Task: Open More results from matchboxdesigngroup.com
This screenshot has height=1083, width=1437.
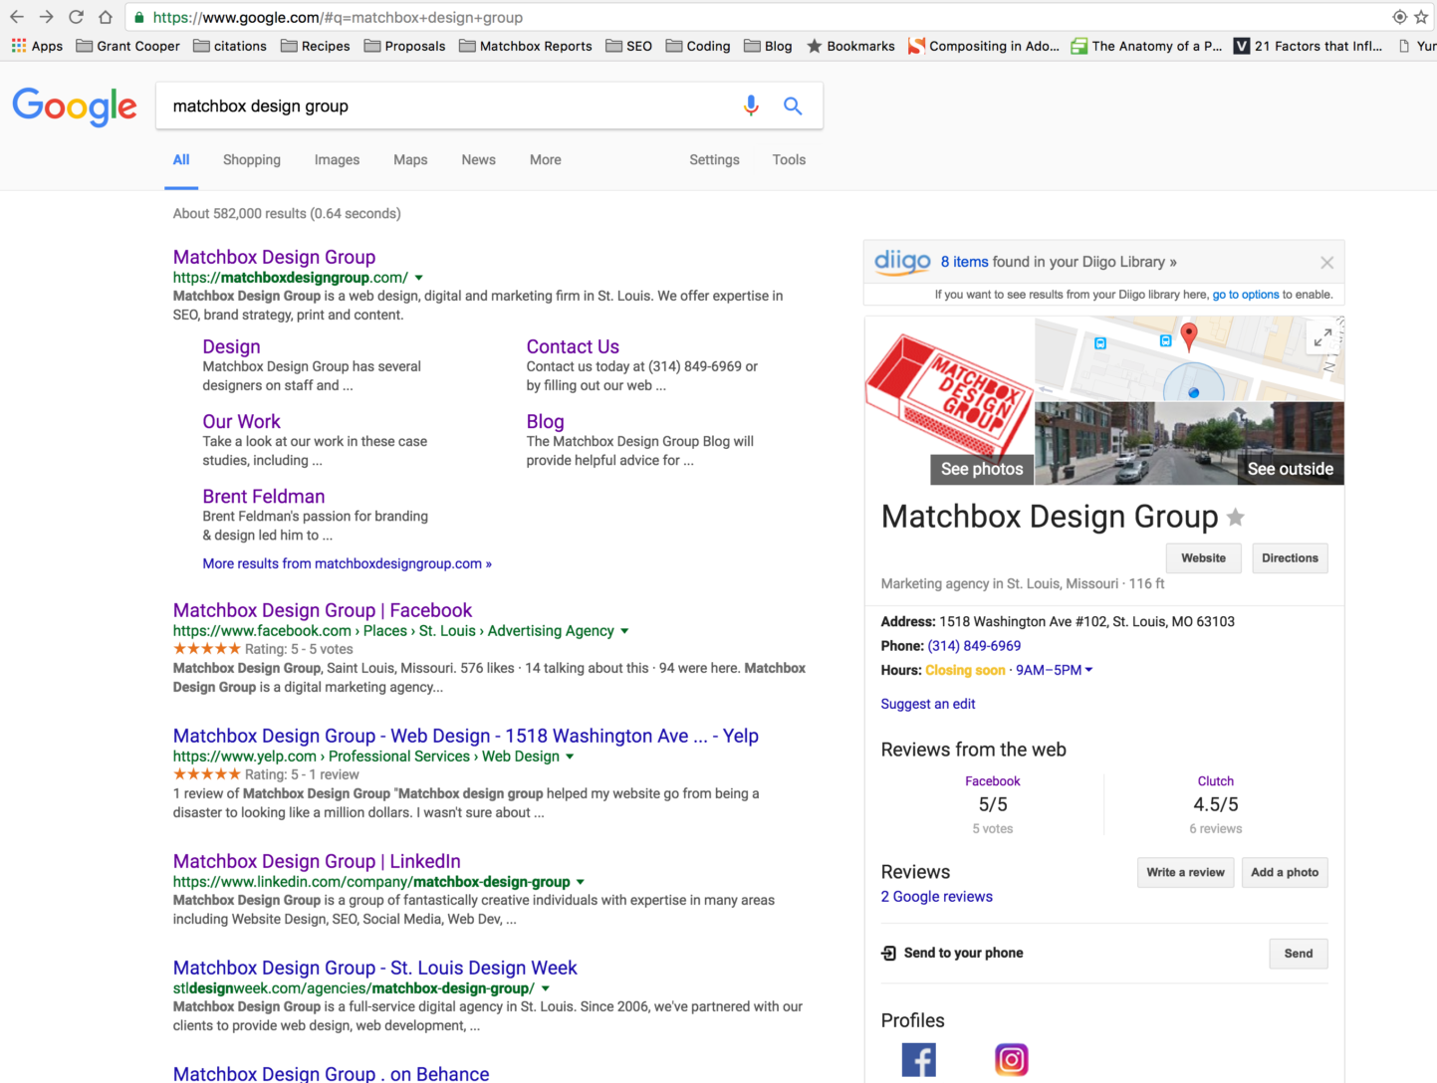Action: pyautogui.click(x=348, y=563)
